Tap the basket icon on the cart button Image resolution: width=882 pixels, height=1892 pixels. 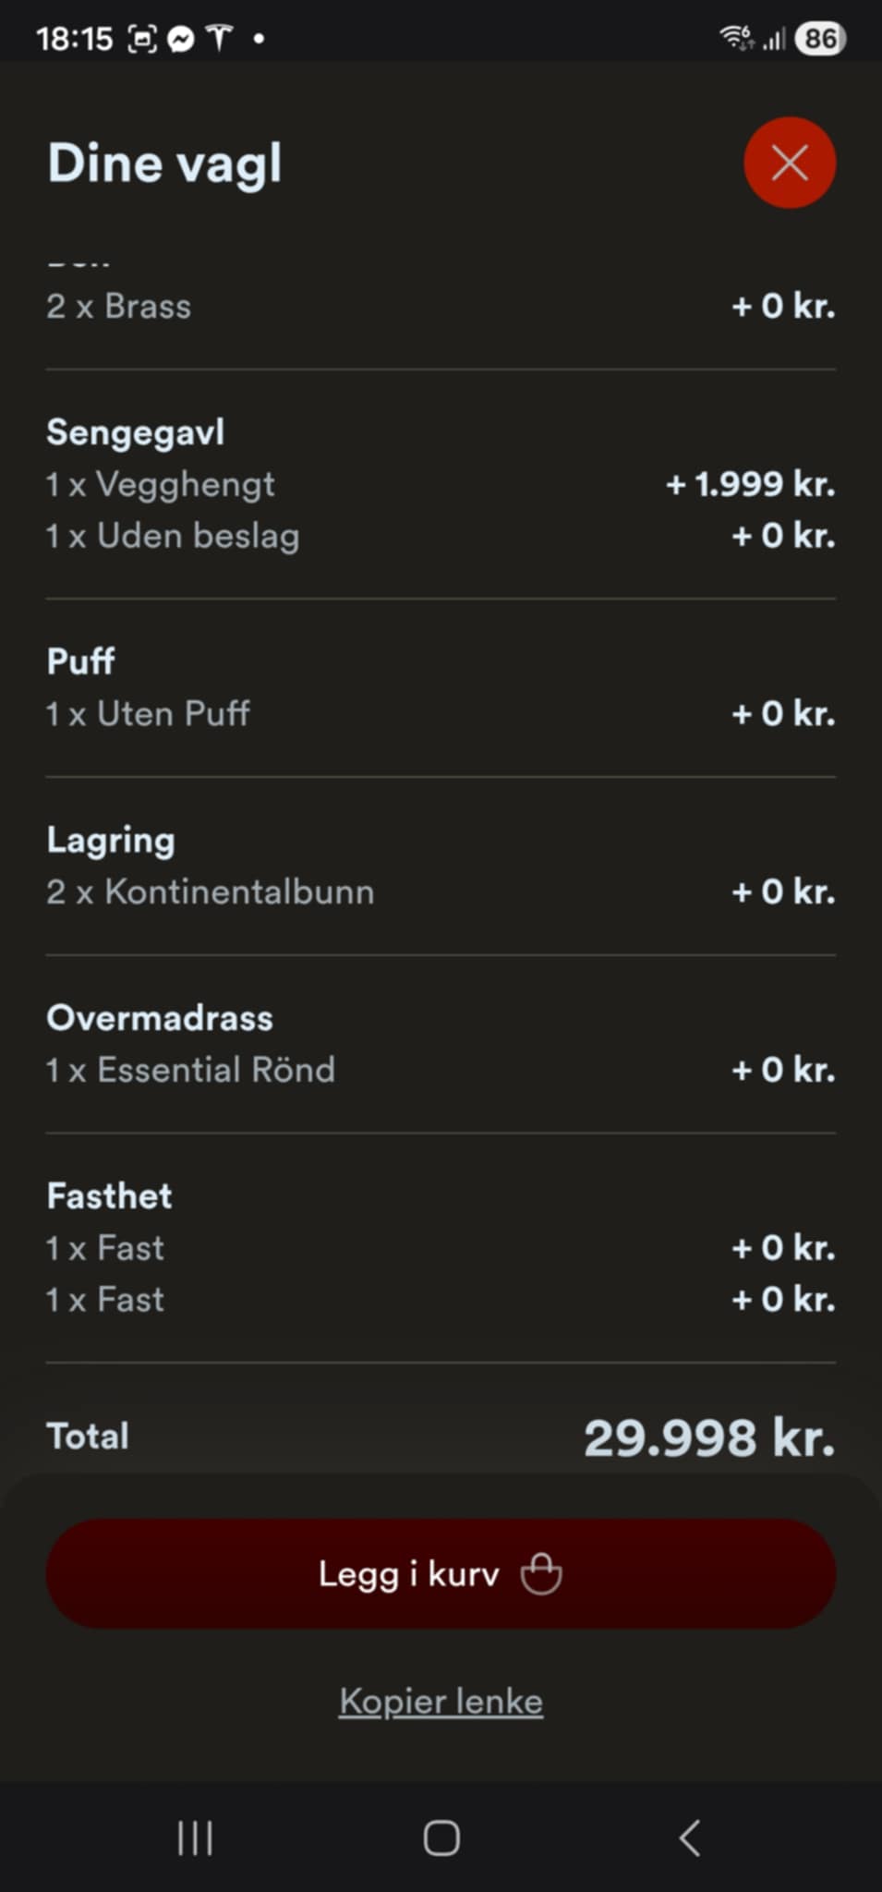click(x=541, y=1573)
